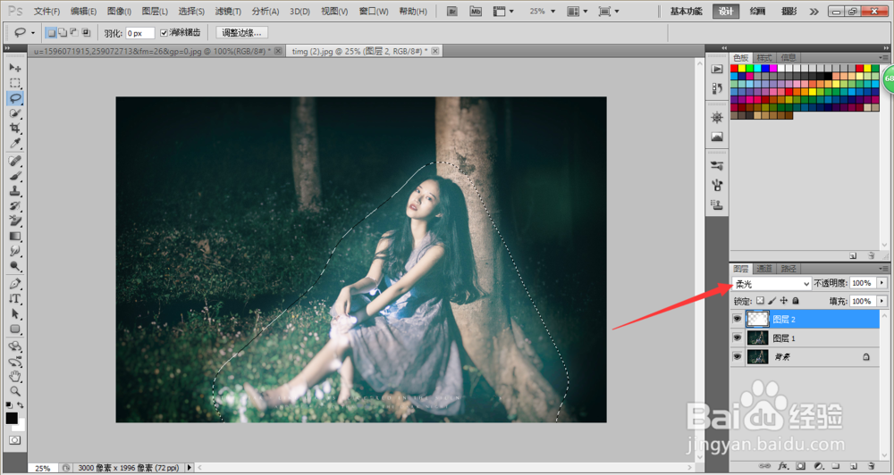The width and height of the screenshot is (894, 475).
Task: Hide 图层 2 layer visibility eye
Action: click(x=738, y=320)
